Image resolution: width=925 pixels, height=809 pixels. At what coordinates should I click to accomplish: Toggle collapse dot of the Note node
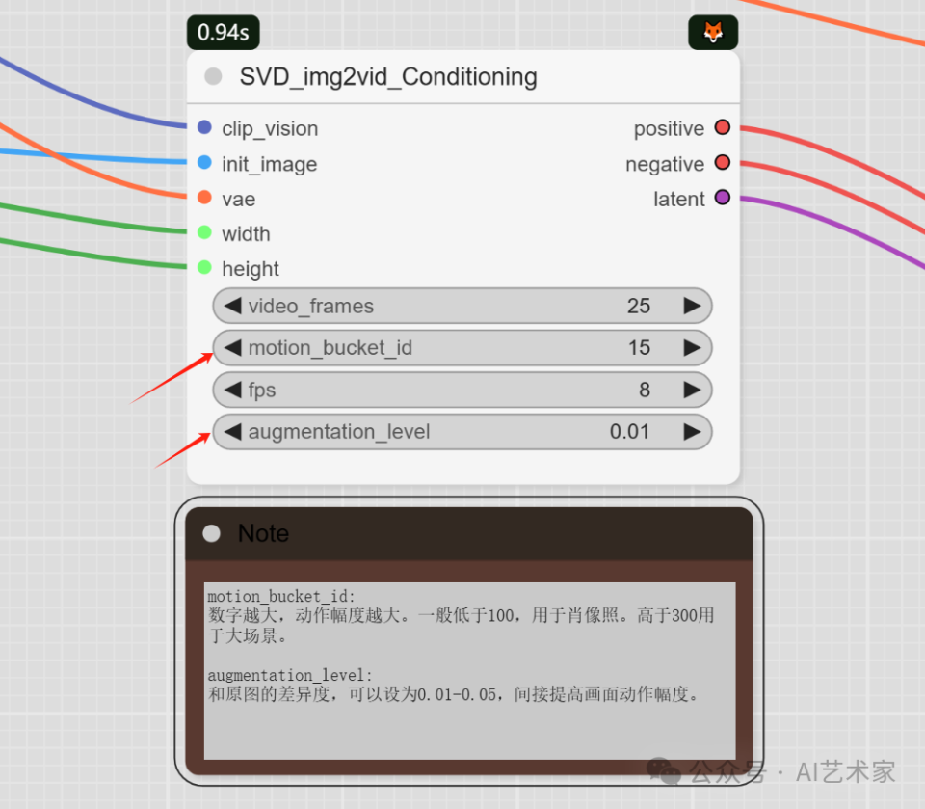click(211, 533)
